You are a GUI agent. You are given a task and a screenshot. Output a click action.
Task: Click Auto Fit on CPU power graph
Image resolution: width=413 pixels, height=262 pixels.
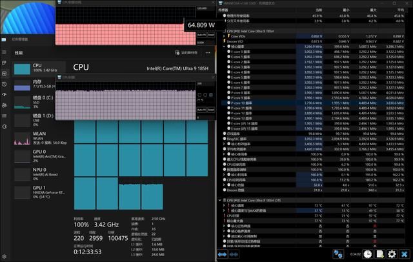pyautogui.click(x=201, y=35)
